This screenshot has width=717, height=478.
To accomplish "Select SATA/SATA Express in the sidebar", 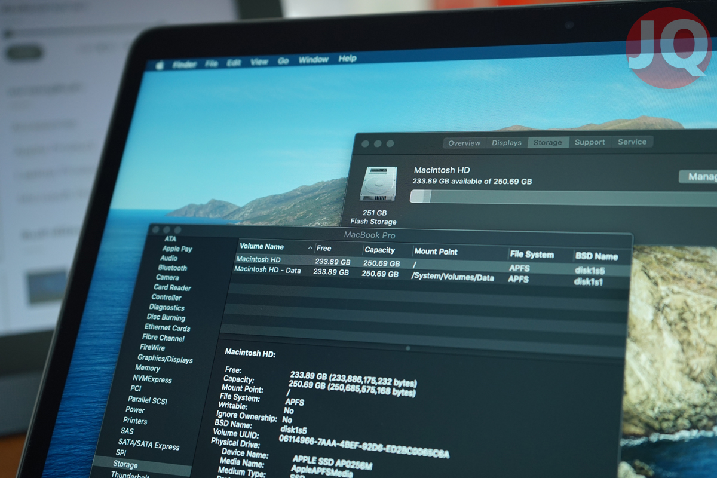I will click(149, 444).
